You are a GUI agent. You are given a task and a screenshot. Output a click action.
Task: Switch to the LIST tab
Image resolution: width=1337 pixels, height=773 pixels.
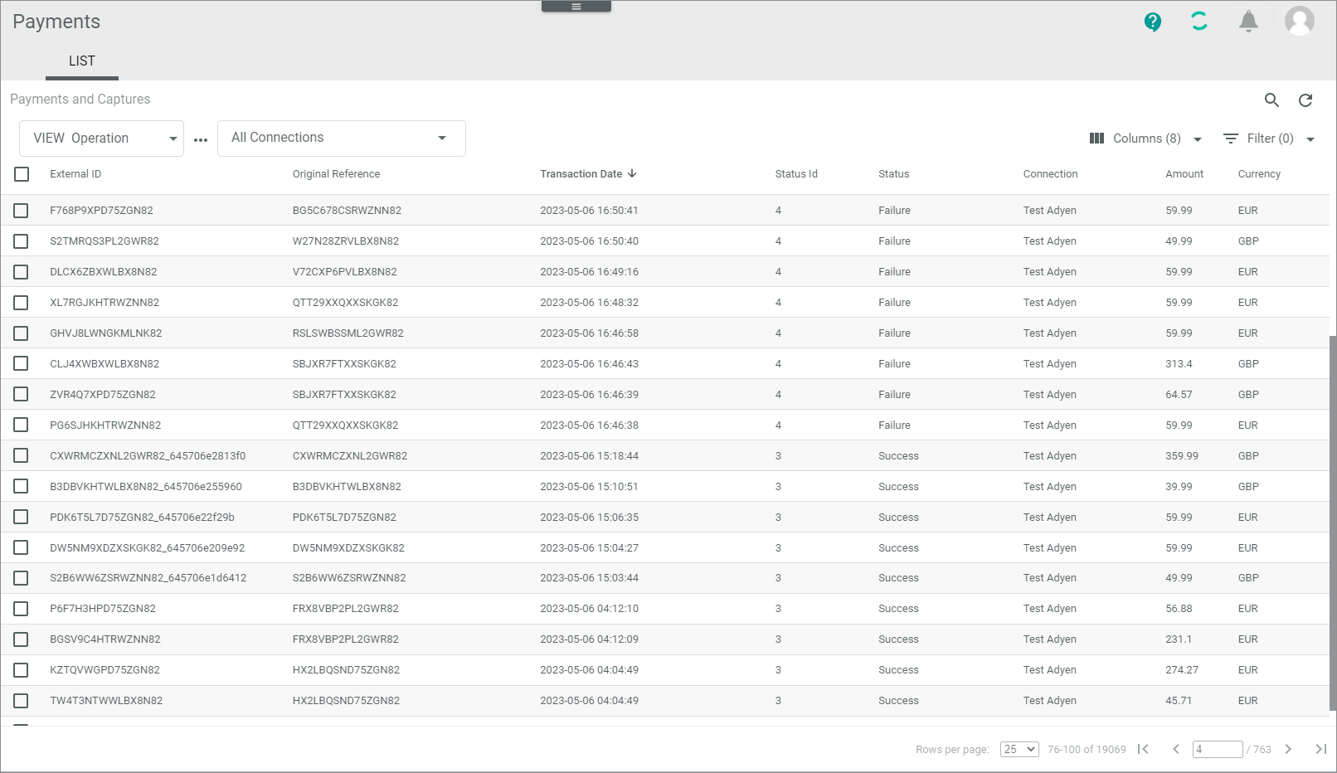(x=81, y=61)
